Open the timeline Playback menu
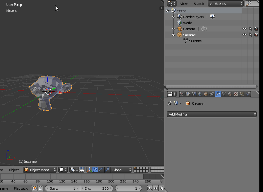This screenshot has width=263, height=192. pos(21,188)
